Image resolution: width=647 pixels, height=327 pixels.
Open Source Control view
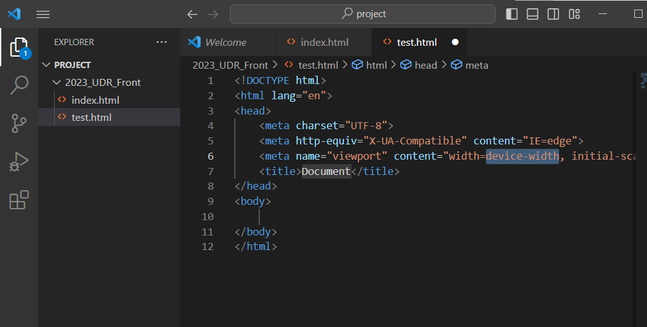tap(19, 123)
